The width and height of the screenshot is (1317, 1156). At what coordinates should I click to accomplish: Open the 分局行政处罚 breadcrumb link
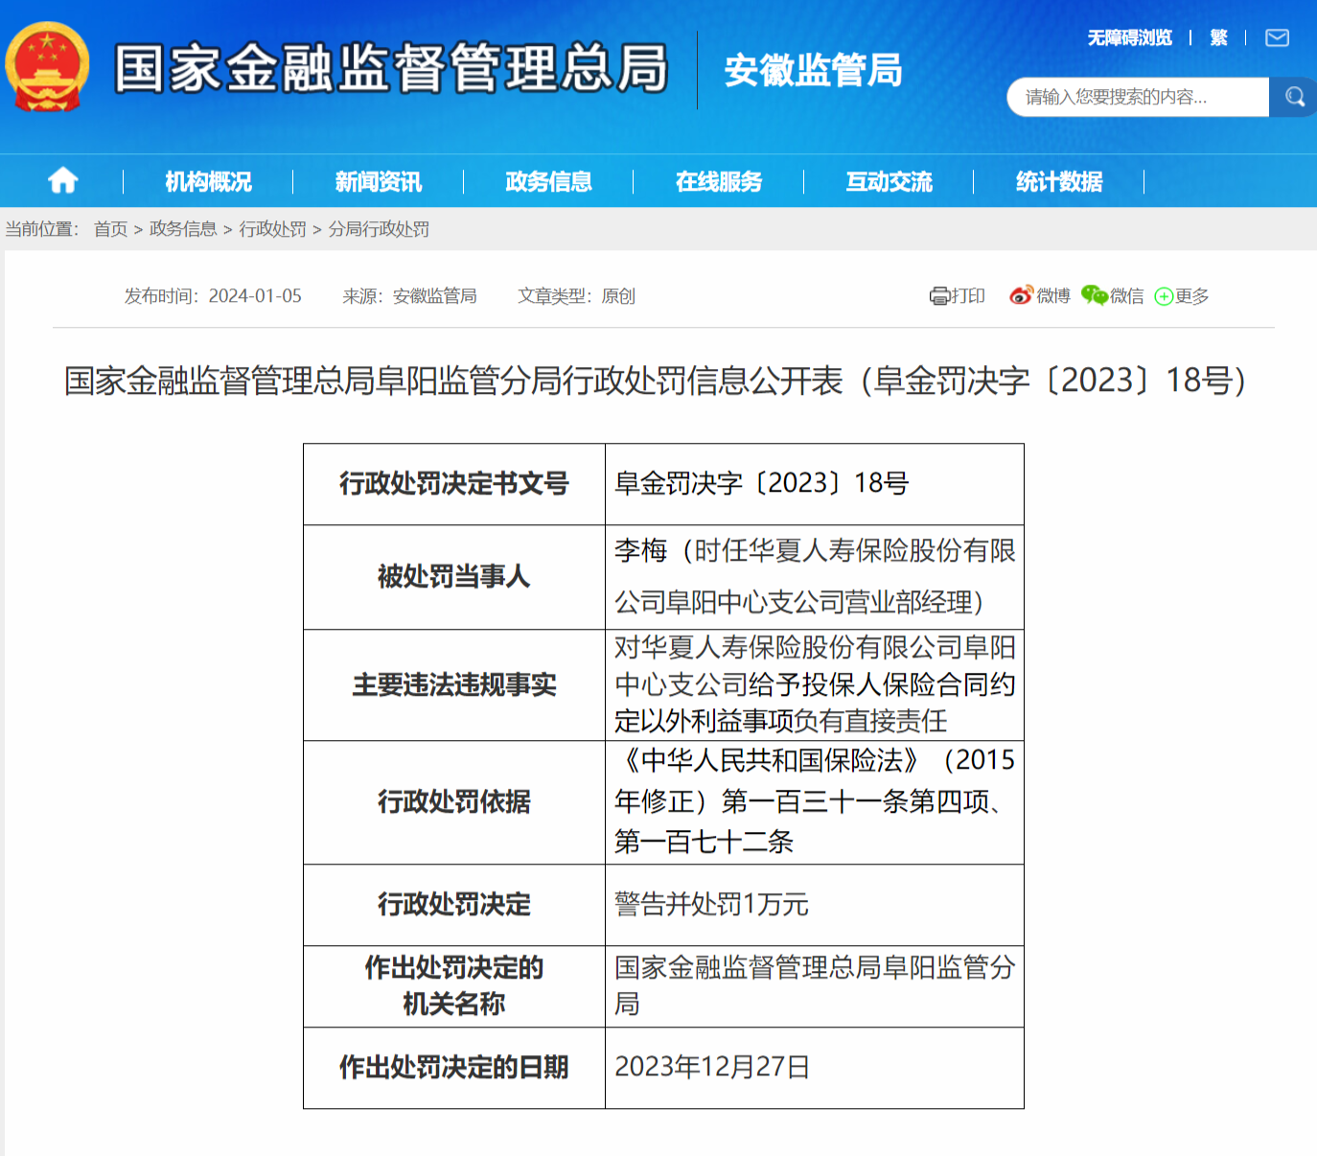(x=381, y=228)
